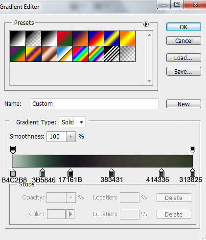
Task: Click inside the gradient color bar
Action: (x=103, y=161)
